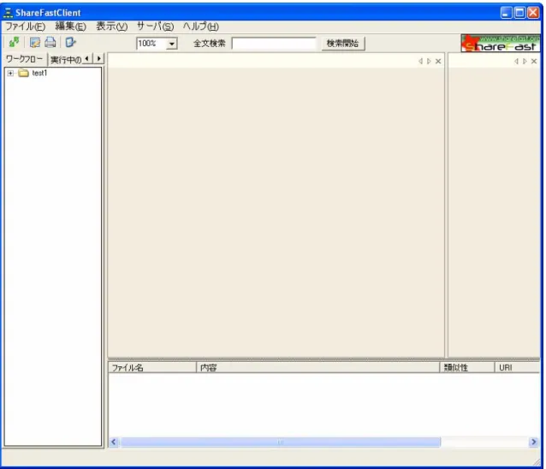This screenshot has width=546, height=469.
Task: Click the ShareFastClient title bar app icon
Action: [x=8, y=13]
